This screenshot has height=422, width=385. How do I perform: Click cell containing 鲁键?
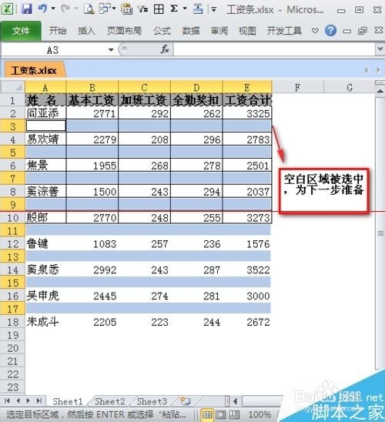(45, 243)
